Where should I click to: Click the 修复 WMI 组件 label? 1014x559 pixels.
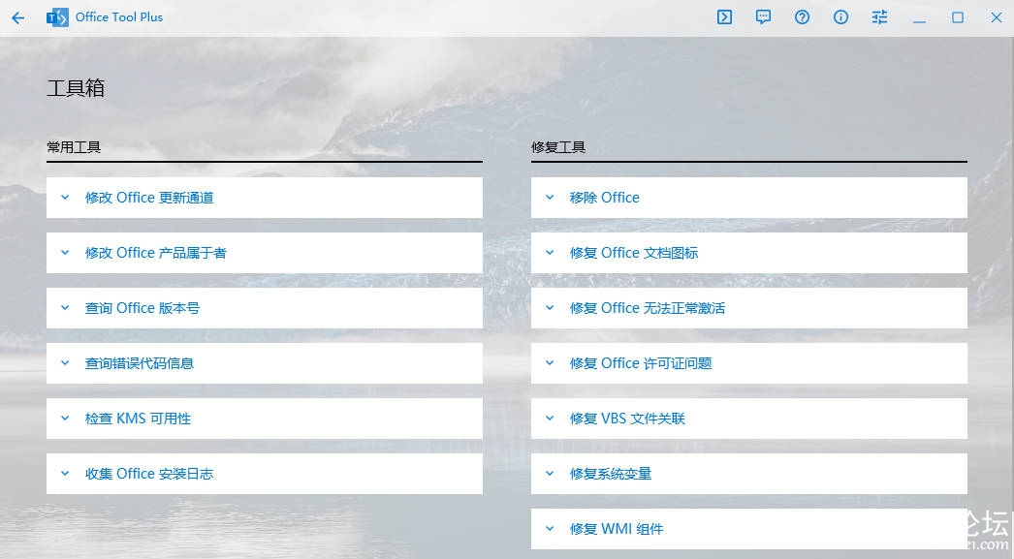tap(617, 529)
